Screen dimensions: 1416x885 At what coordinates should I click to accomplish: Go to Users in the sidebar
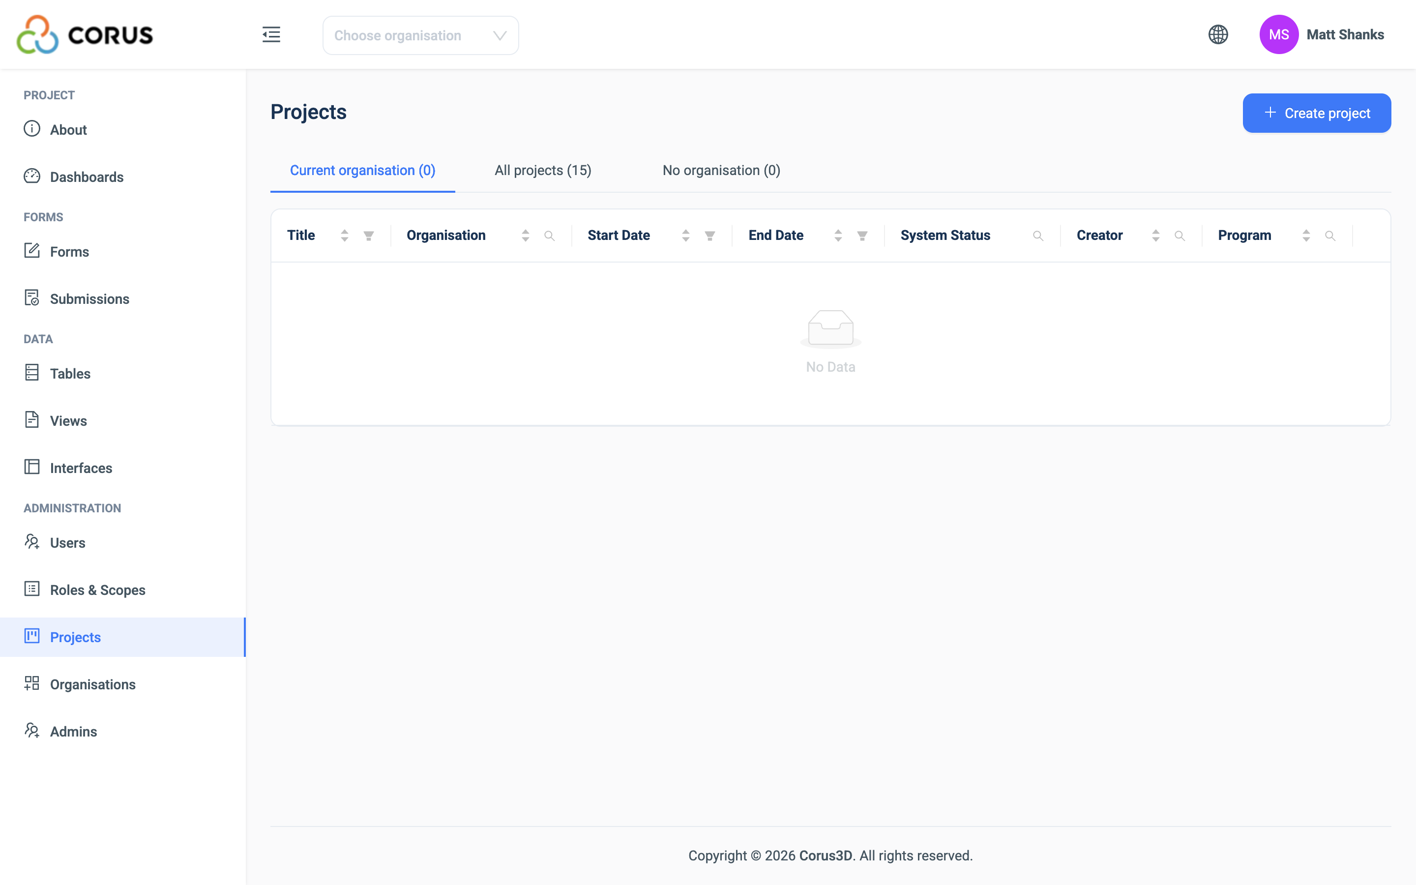(x=123, y=543)
